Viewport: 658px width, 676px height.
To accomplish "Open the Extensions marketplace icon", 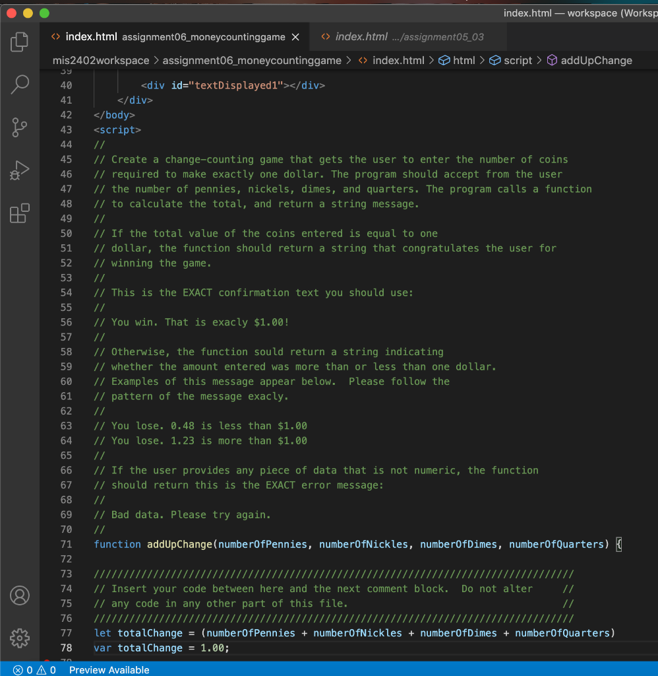I will tap(20, 213).
